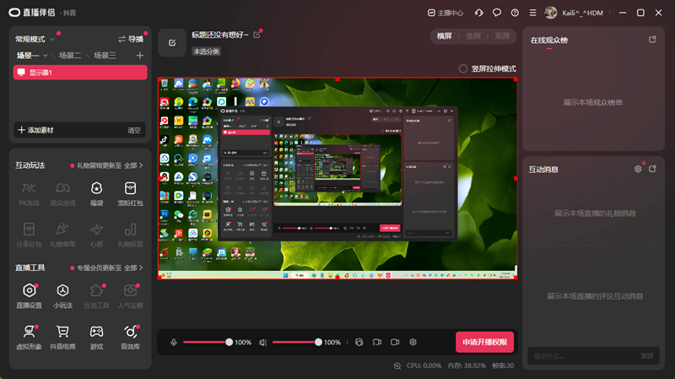Open Kaili^_^HDM user profile
This screenshot has width=675, height=379.
(x=574, y=13)
